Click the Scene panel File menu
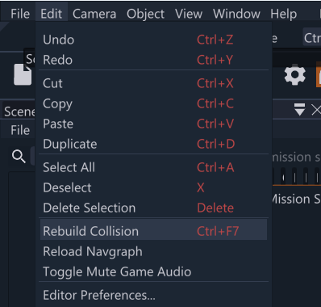 point(20,130)
